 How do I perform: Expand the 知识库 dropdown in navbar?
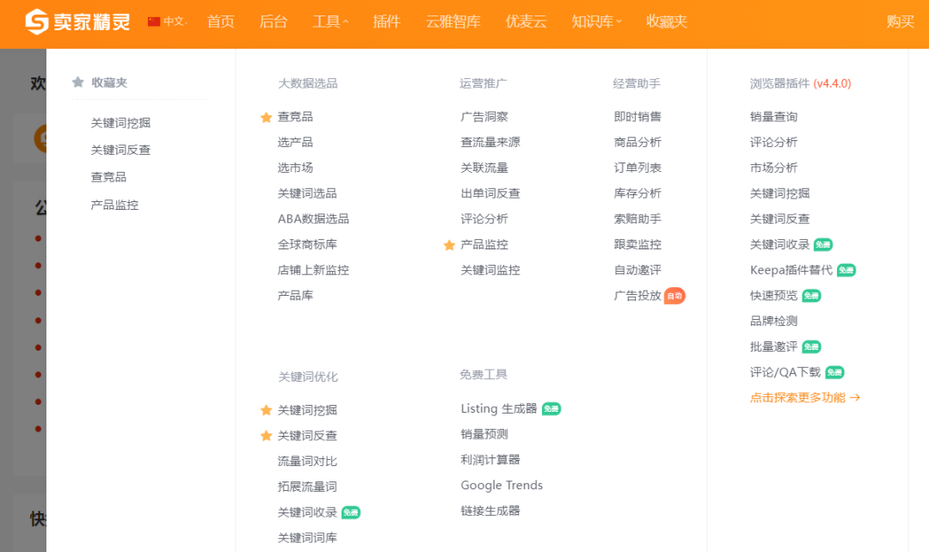click(596, 21)
